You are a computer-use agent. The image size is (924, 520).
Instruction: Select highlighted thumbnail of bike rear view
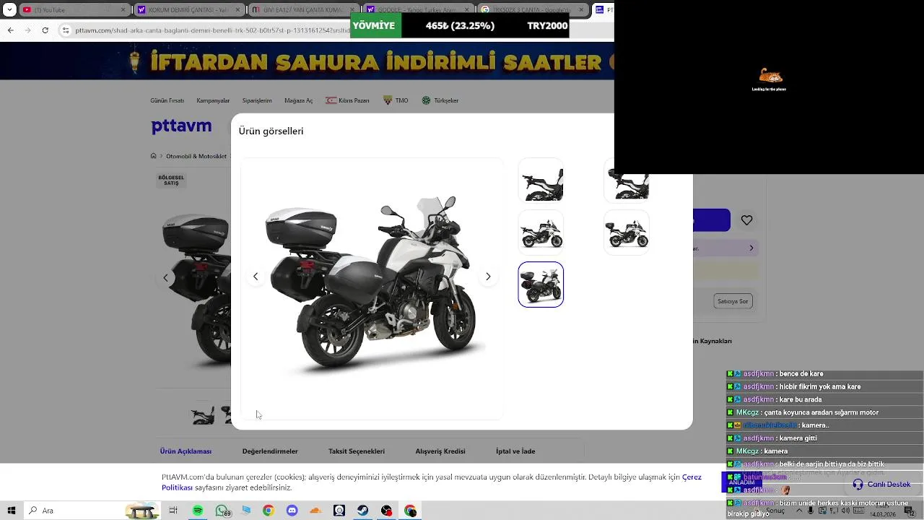point(541,285)
